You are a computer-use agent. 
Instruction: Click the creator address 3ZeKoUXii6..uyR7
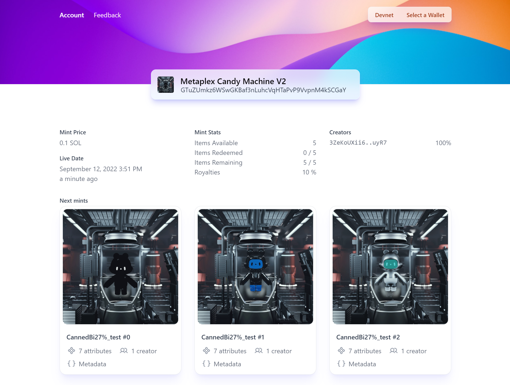point(358,143)
